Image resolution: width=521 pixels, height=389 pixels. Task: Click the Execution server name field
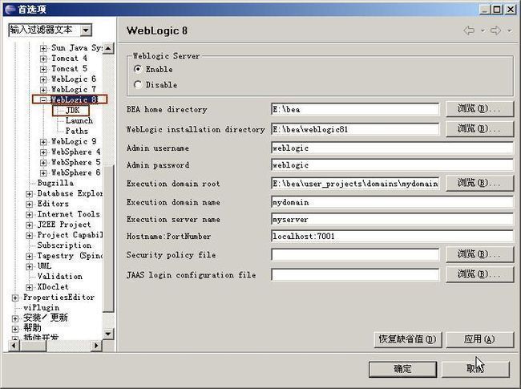(392, 220)
